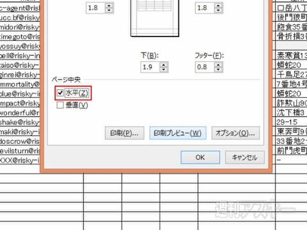Select spreadsheet cell starting "ucc.bf@risky"
This screenshot has width=307, height=230.
[x=20, y=18]
